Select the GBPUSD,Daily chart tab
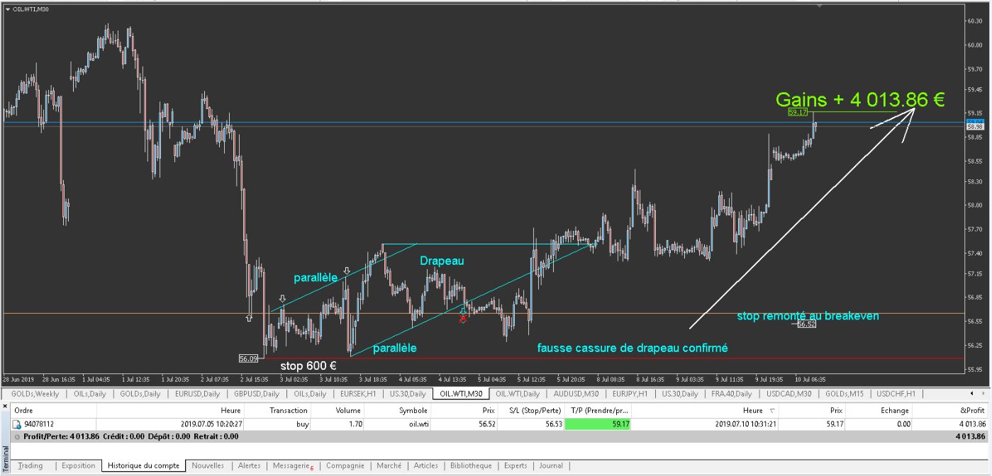 point(256,394)
